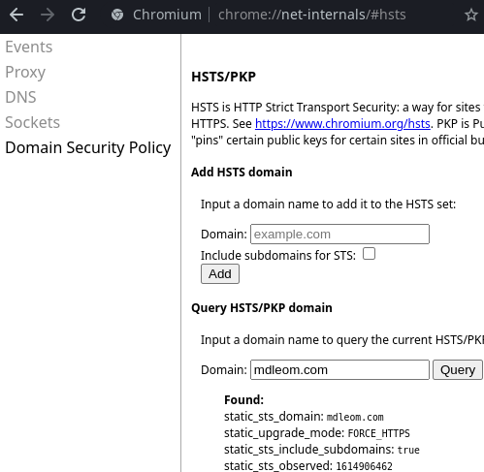This screenshot has width=484, height=472.
Task: Click the HSTS/PKP heading
Action: pyautogui.click(x=223, y=77)
